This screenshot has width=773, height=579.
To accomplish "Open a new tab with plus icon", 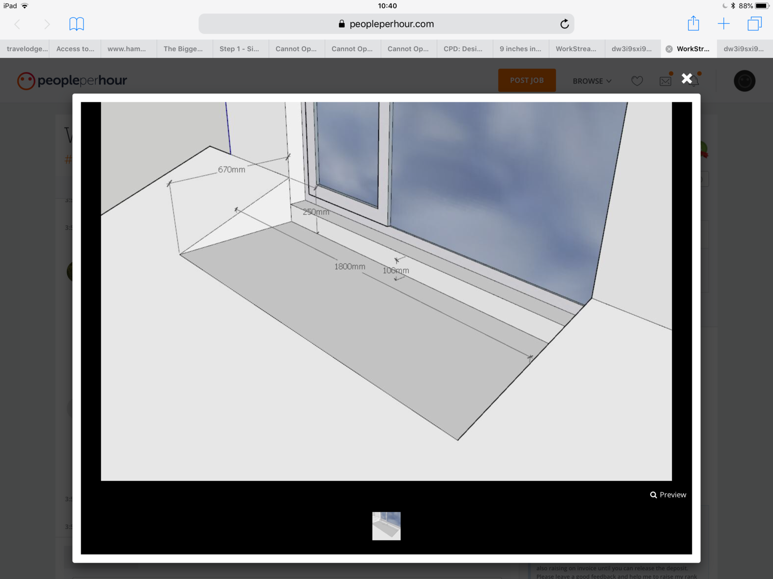I will [724, 24].
